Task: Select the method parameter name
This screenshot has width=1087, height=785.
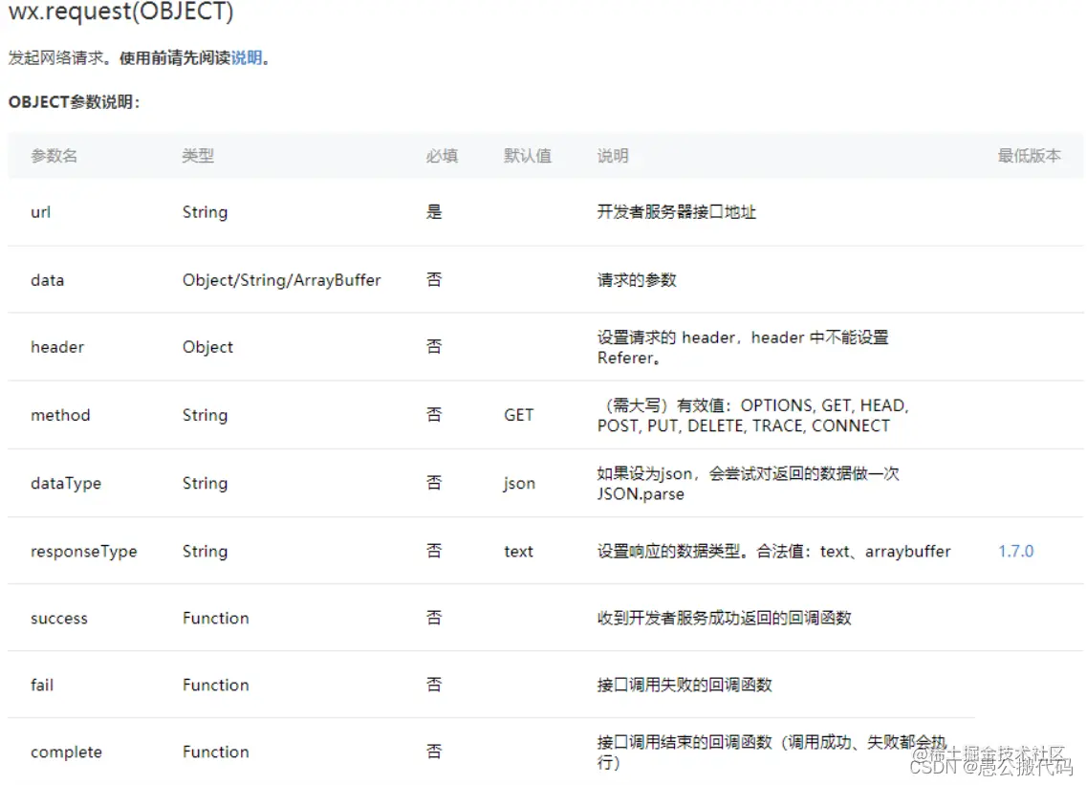Action: (x=60, y=415)
